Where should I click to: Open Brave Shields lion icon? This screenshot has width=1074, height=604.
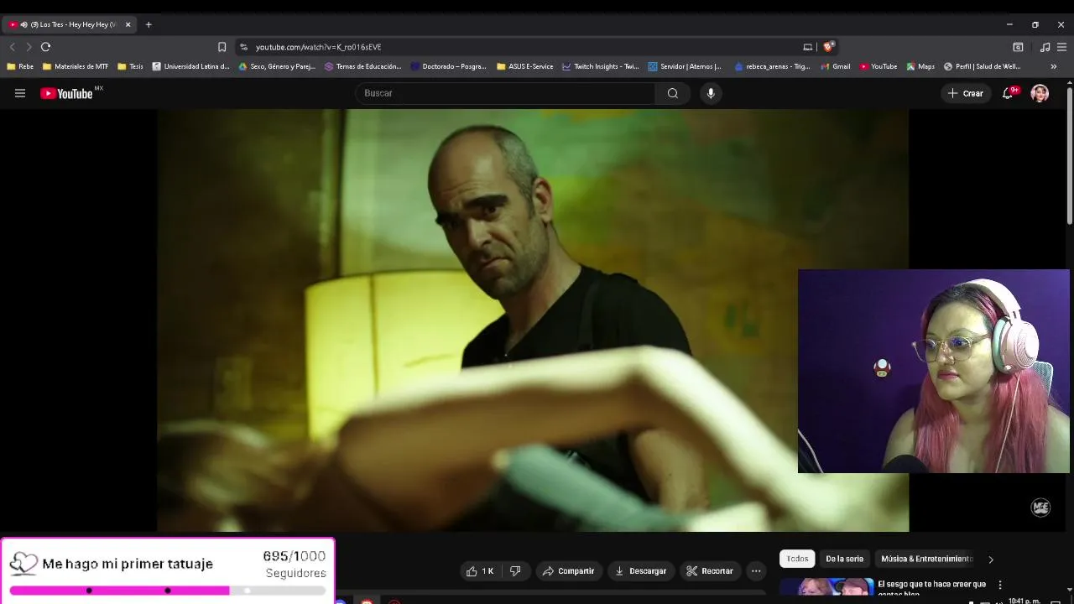[x=828, y=47]
